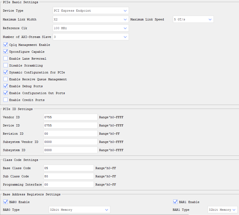The image size is (239, 215).
Task: Click the "PCIe Basic Settings" group title
Action: [21, 2]
